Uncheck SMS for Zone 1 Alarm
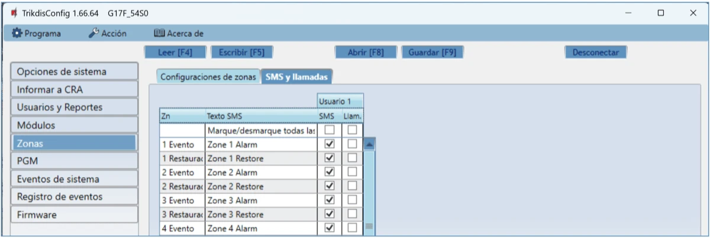The height and width of the screenshot is (238, 710). pos(330,144)
